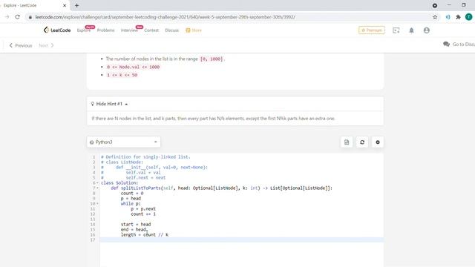
Task: Click the 'start = head' code line
Action: (136, 224)
